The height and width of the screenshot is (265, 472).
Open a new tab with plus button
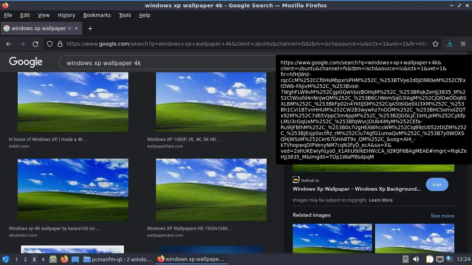tap(90, 28)
